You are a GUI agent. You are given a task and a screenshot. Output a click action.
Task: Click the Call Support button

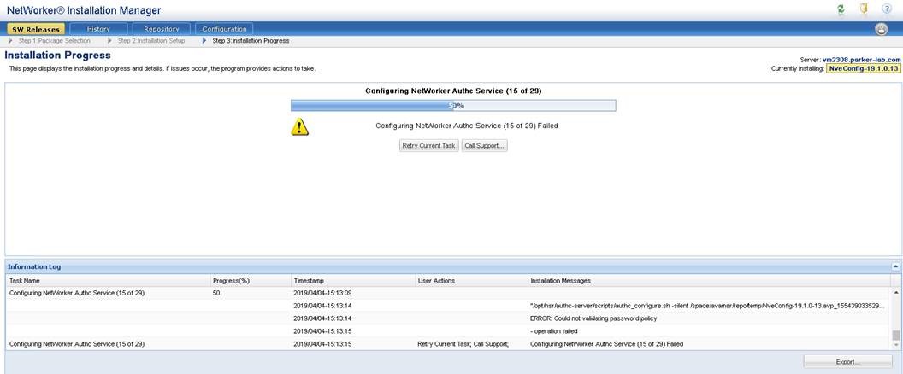(484, 145)
